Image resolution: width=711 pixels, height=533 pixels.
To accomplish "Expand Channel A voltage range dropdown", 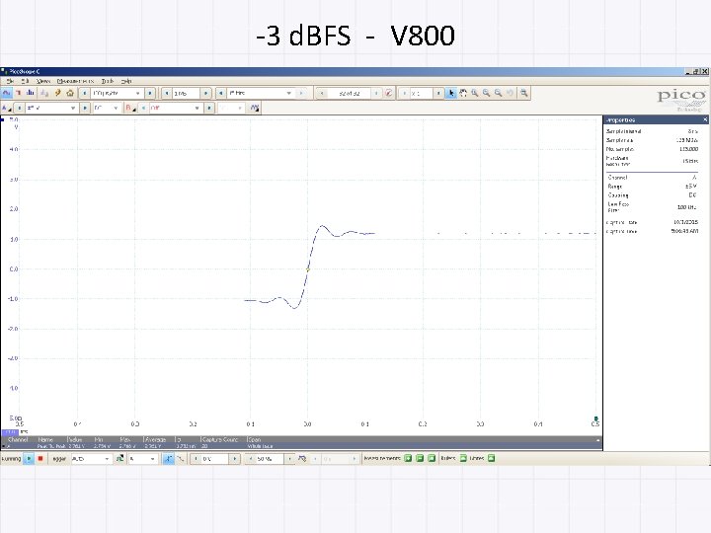I will tap(72, 108).
